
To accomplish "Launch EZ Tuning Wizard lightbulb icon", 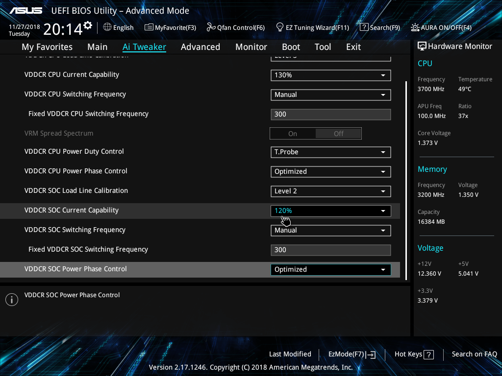I will [280, 27].
